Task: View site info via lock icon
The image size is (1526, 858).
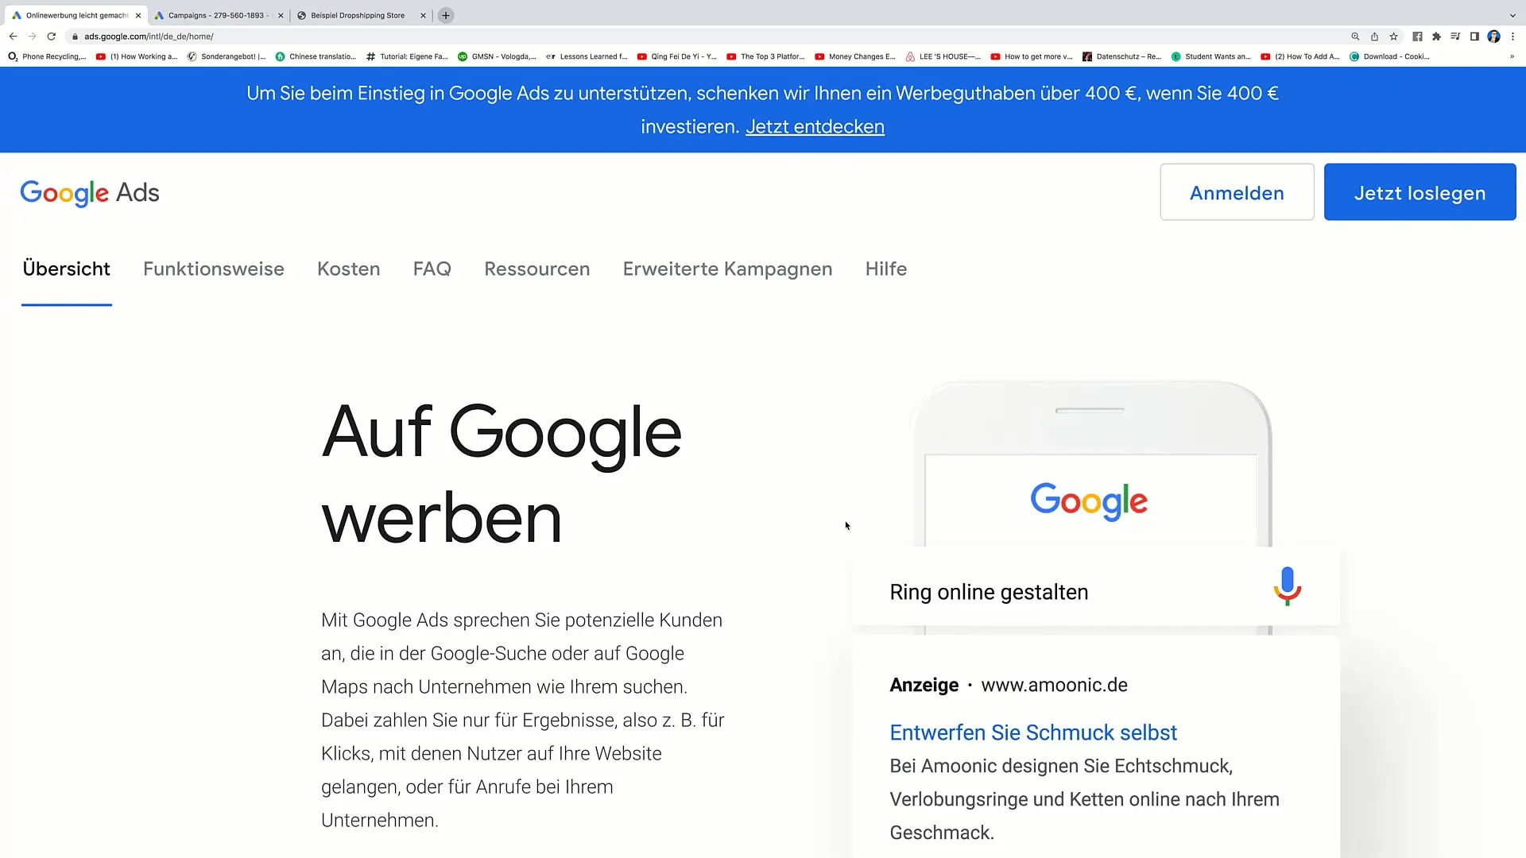Action: pyautogui.click(x=76, y=37)
